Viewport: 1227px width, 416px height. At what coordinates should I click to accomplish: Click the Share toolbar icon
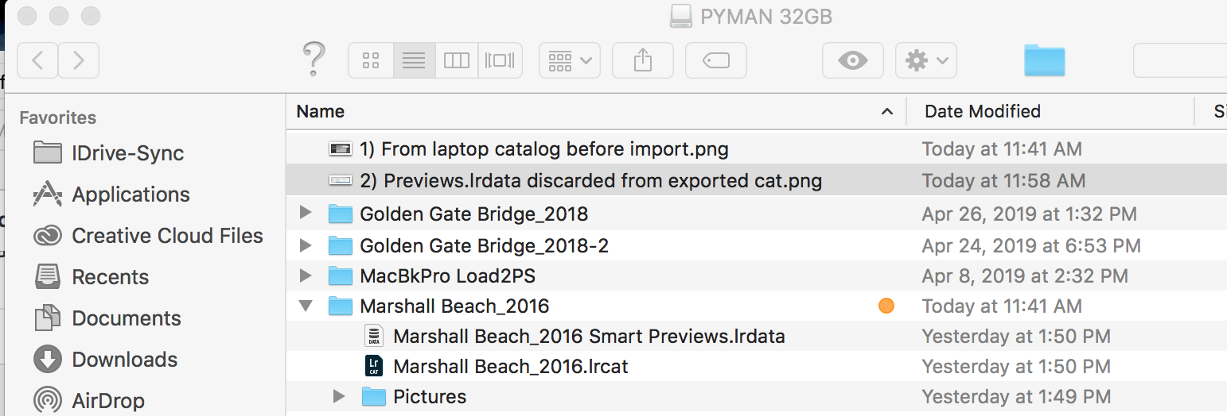point(642,60)
